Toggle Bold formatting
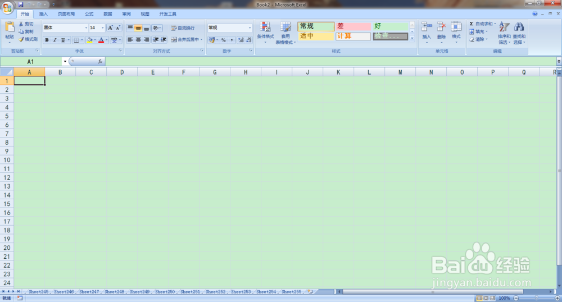This screenshot has height=302, width=562. click(47, 40)
